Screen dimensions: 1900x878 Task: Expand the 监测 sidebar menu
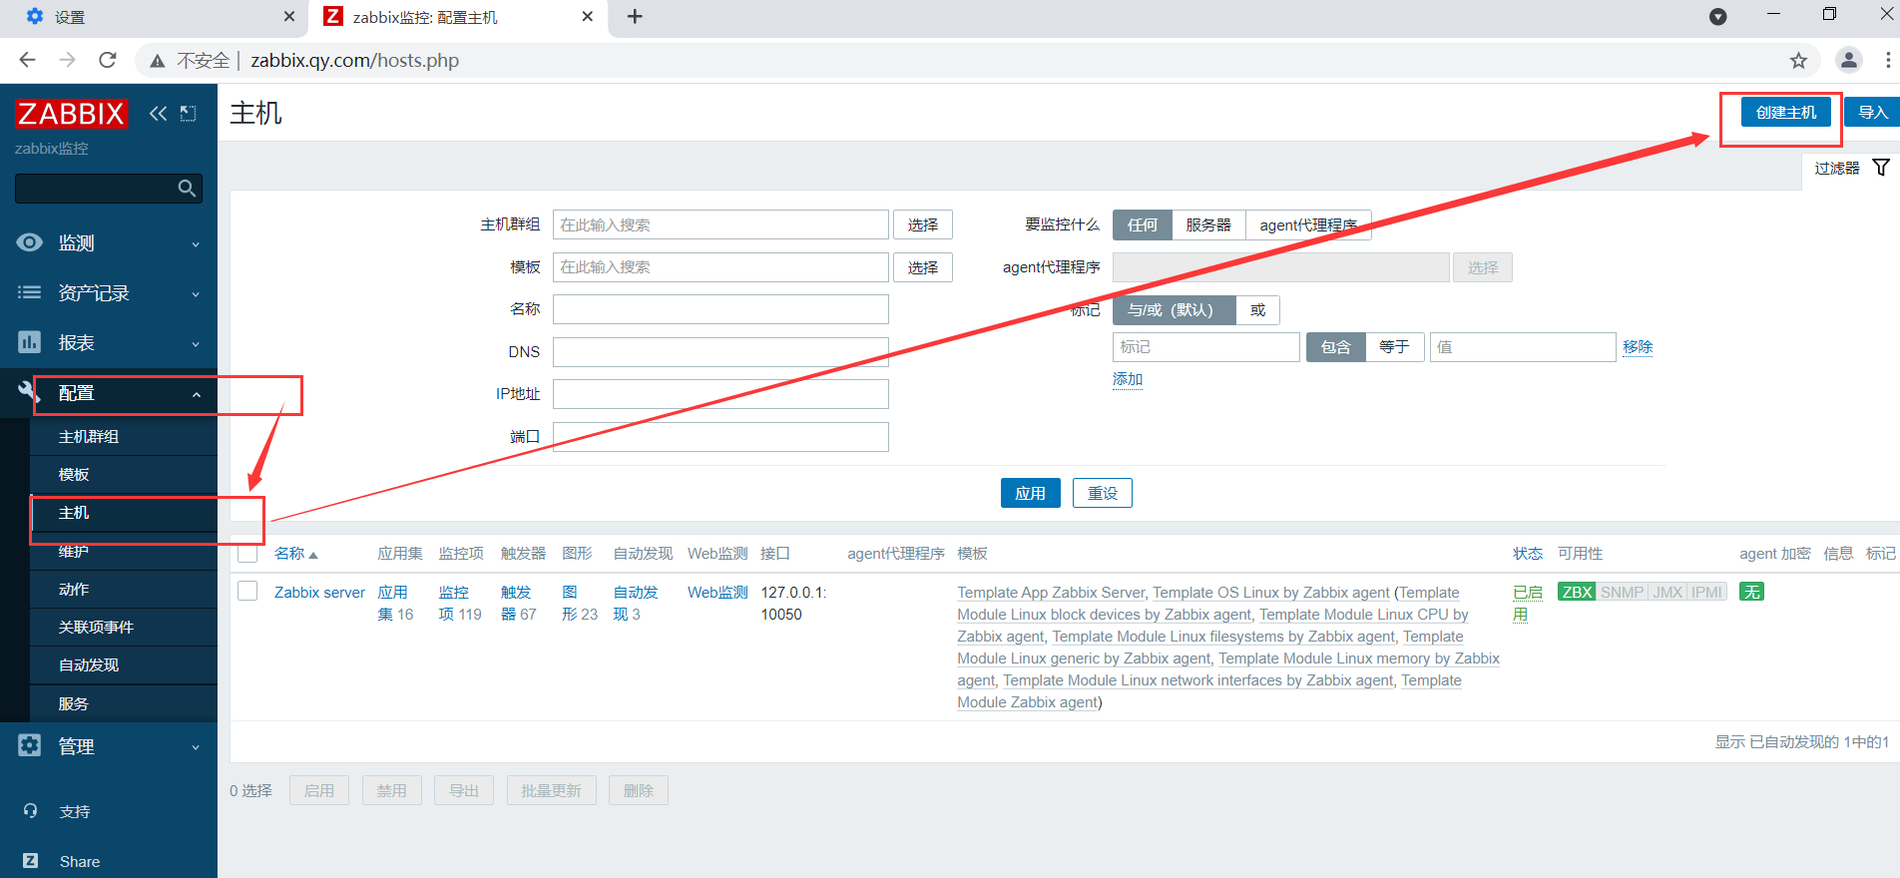(109, 242)
